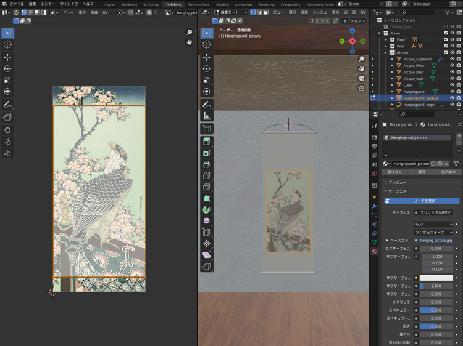Collapse the Alcove collection
This screenshot has width=463, height=346.
(385, 53)
